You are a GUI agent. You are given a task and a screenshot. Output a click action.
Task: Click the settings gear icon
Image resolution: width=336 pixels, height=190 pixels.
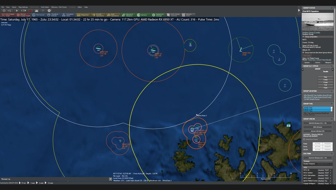pos(49,11)
